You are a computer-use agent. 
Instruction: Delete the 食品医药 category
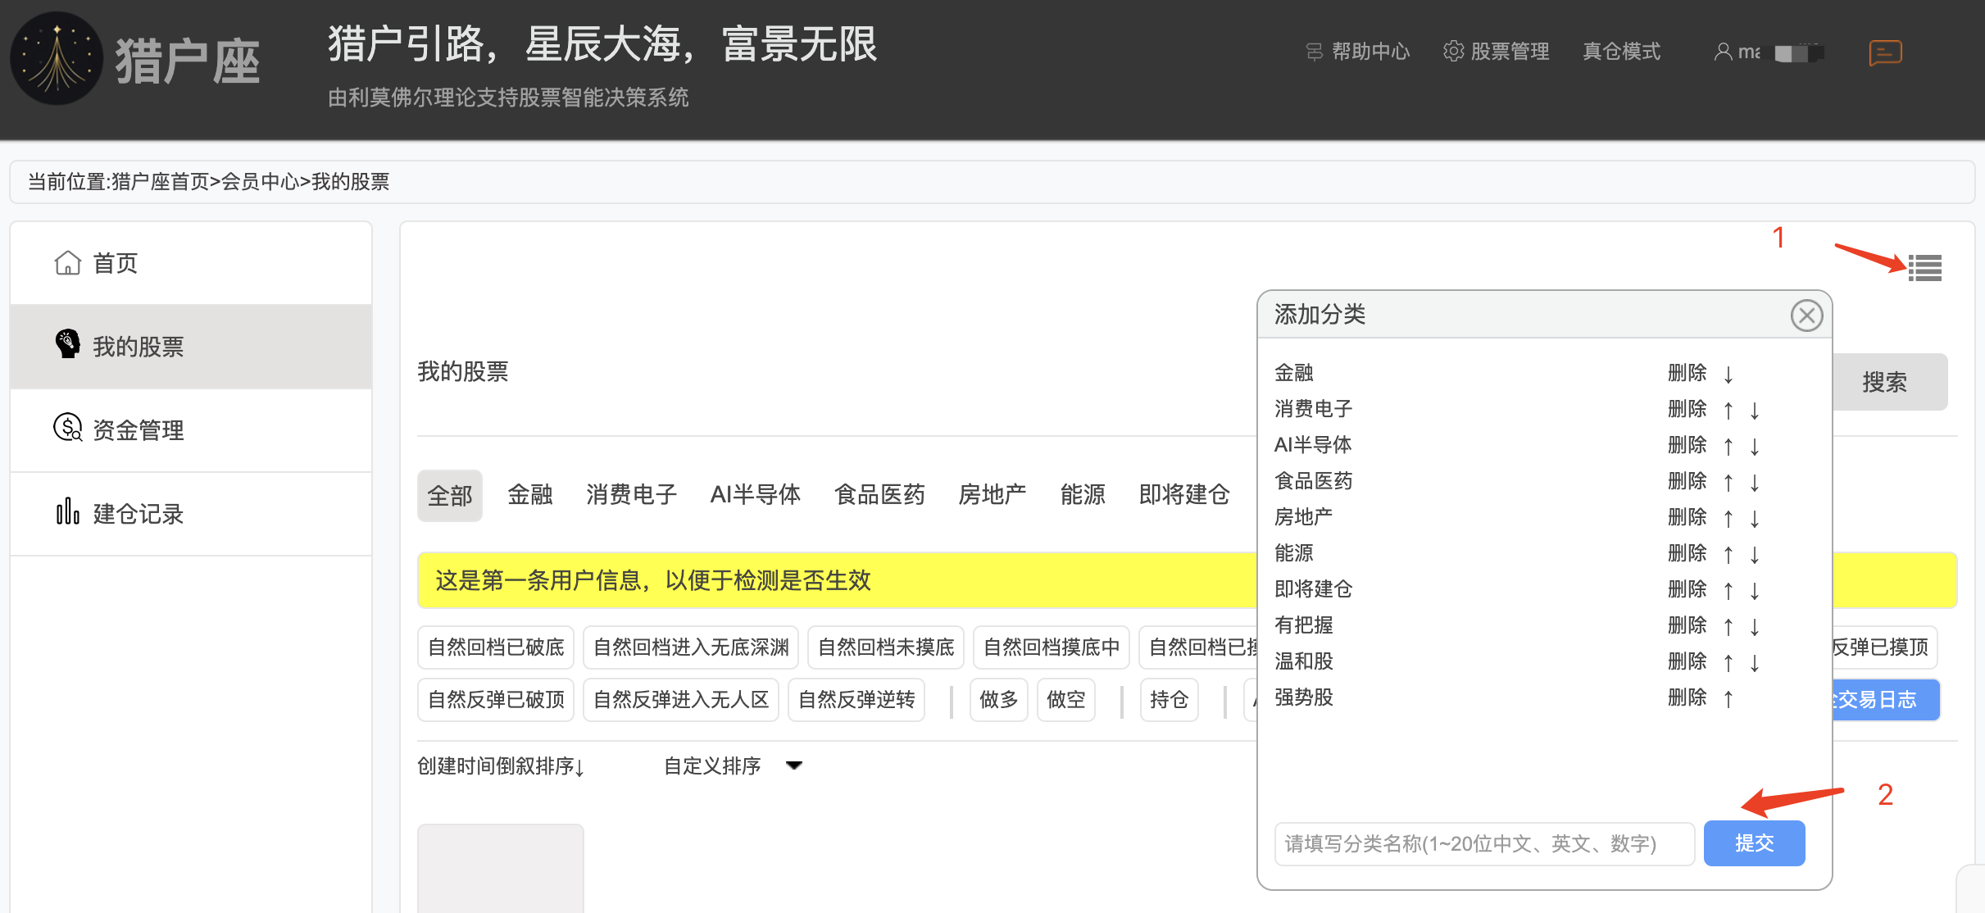pyautogui.click(x=1687, y=481)
